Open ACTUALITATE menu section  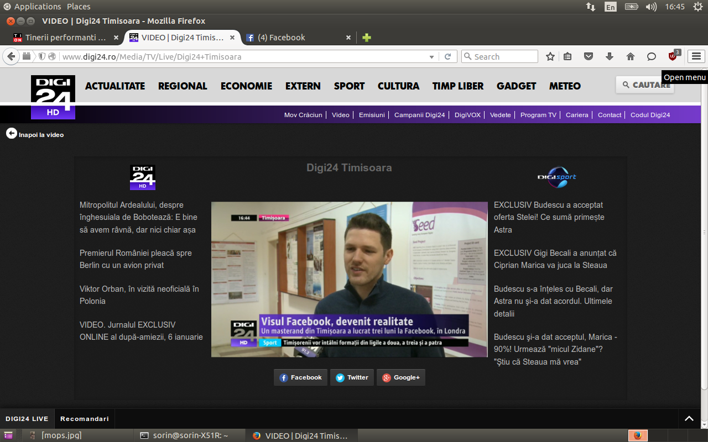pos(115,86)
